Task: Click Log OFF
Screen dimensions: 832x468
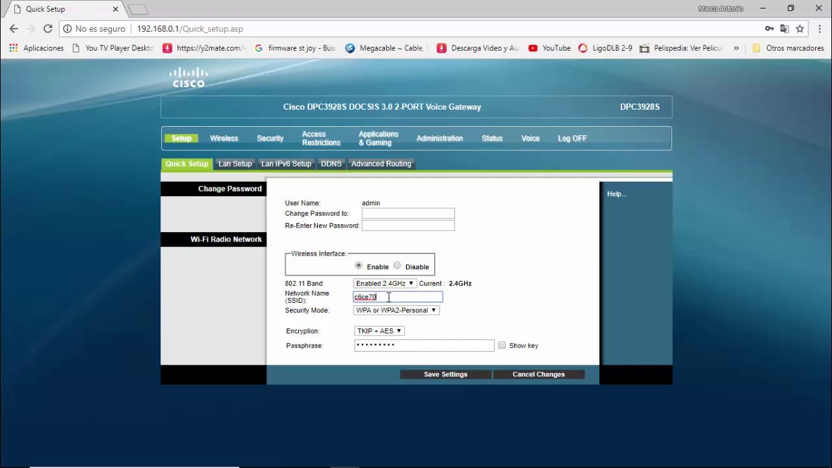Action: click(572, 138)
